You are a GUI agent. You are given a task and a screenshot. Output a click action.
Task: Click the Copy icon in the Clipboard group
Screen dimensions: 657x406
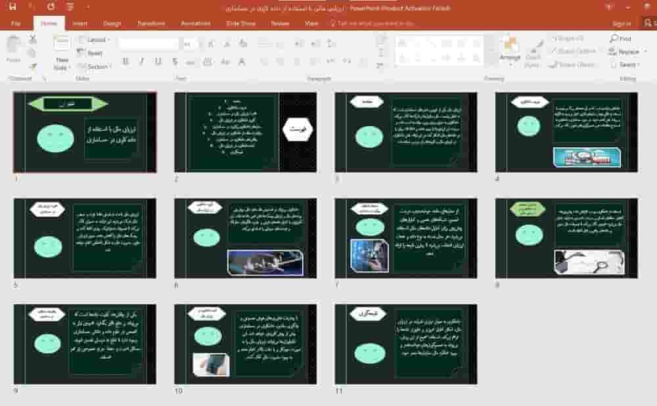click(x=32, y=53)
